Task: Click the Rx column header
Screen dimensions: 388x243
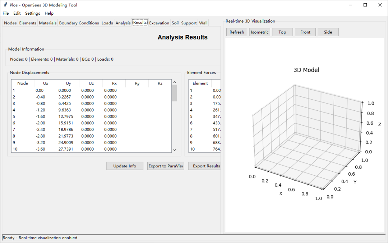Action: click(x=114, y=84)
